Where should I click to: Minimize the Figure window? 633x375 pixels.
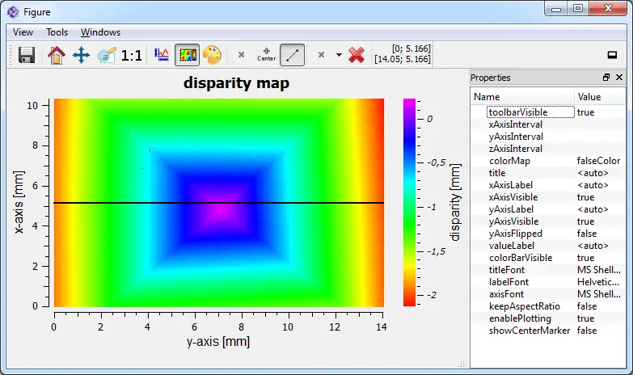click(556, 9)
